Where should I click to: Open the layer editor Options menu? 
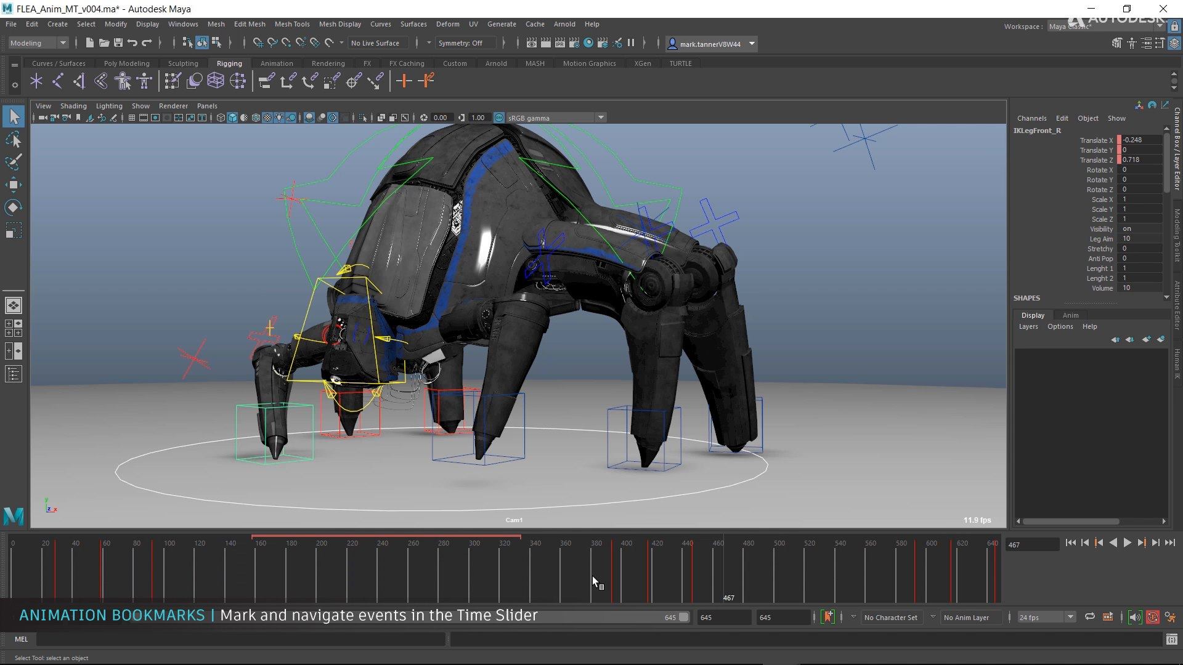[1060, 327]
